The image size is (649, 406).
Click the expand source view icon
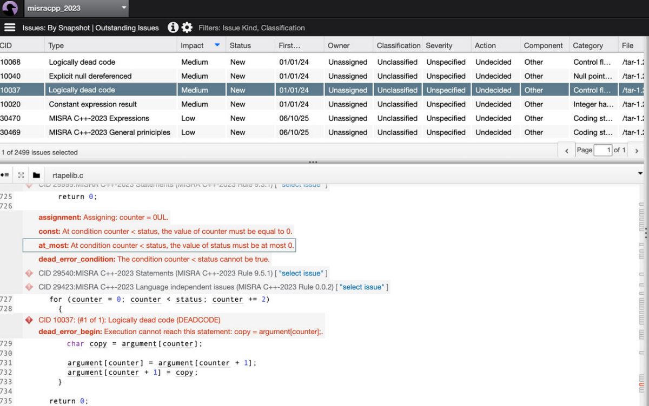(21, 175)
